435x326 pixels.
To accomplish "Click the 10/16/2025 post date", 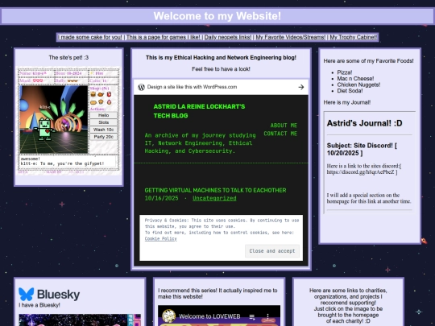I will [x=161, y=198].
